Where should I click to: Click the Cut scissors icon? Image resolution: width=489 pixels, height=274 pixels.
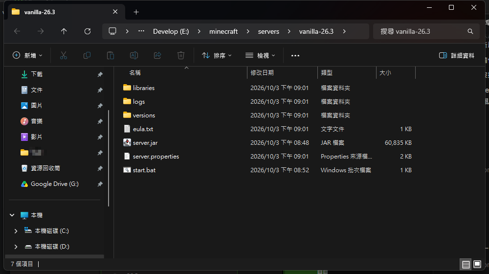(64, 56)
